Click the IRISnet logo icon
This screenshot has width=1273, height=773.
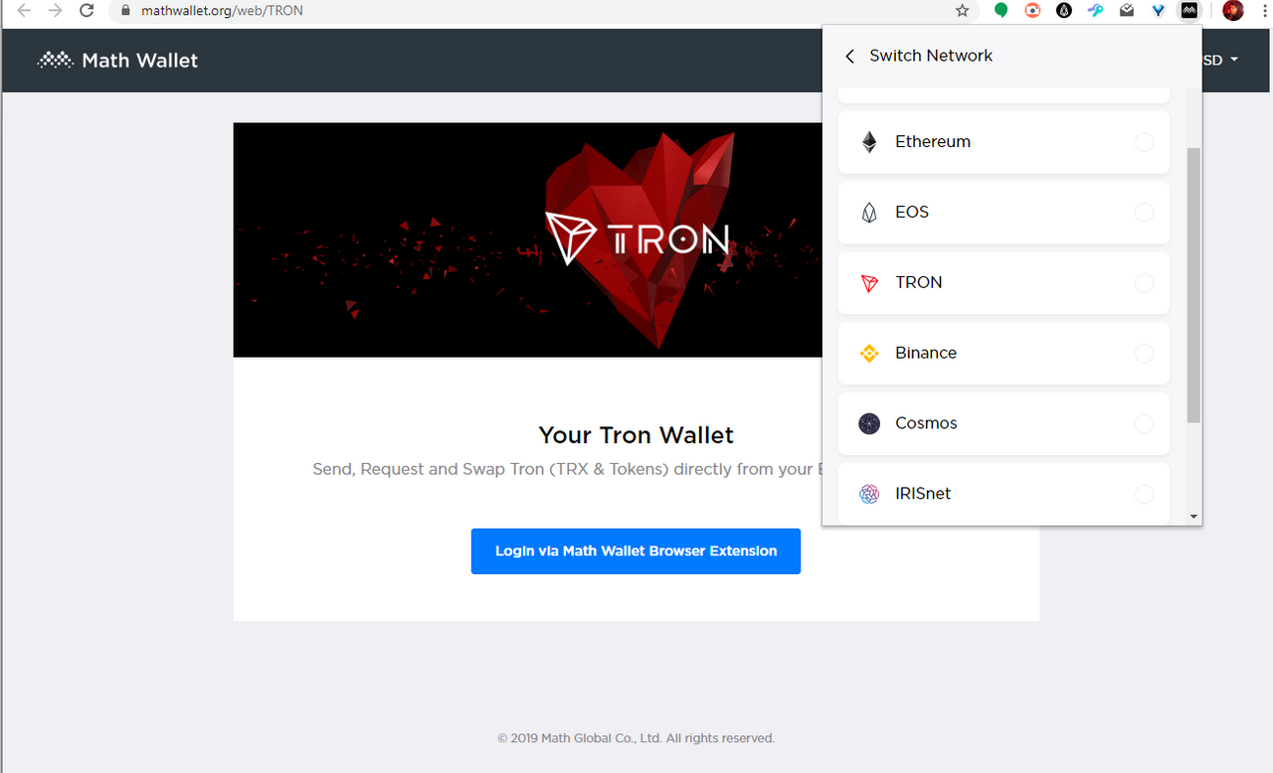[869, 494]
